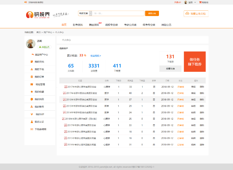Click the 我要上传文档 upload button
This screenshot has width=233, height=170.
(x=196, y=14)
